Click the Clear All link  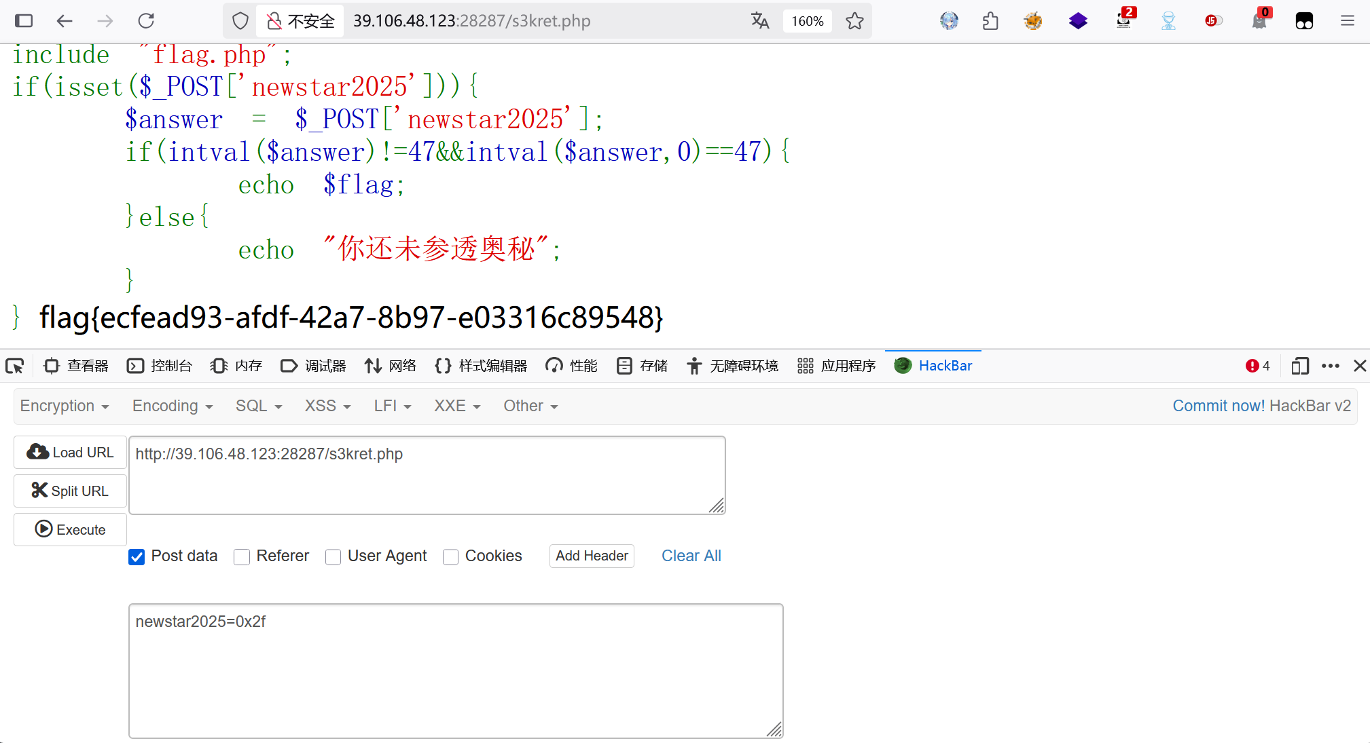coord(691,556)
